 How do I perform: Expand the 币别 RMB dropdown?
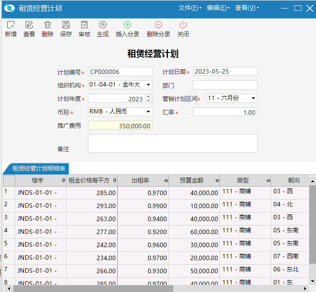[148, 112]
